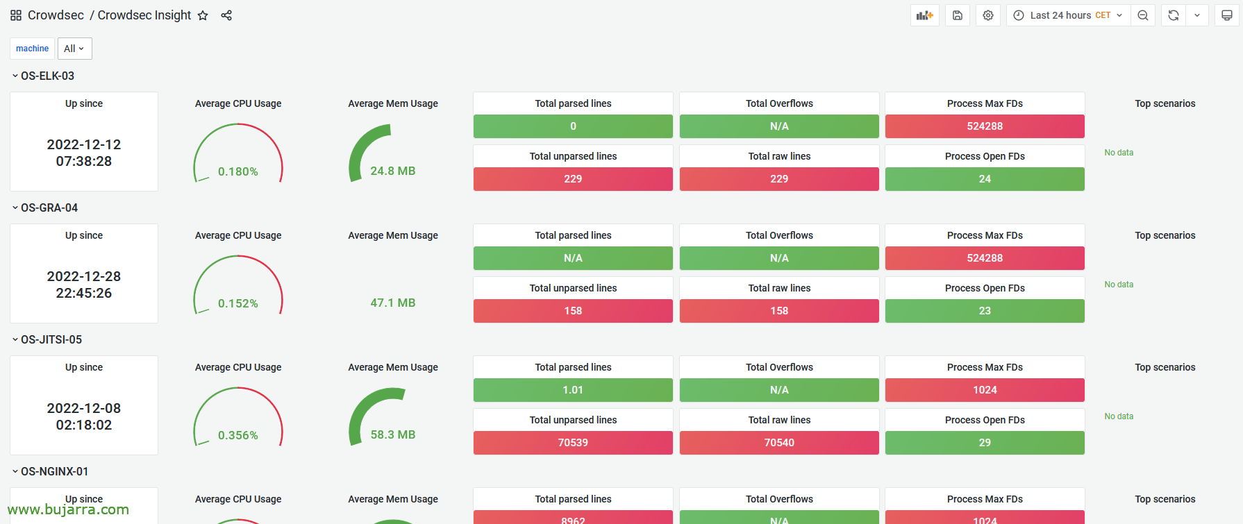The height and width of the screenshot is (524, 1243).
Task: Refresh the dashboard
Action: (x=1174, y=15)
